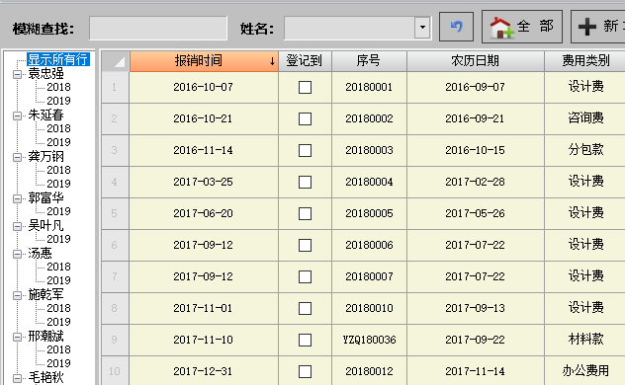Select 2019 under 朱延春
This screenshot has width=625, height=385.
[x=58, y=142]
